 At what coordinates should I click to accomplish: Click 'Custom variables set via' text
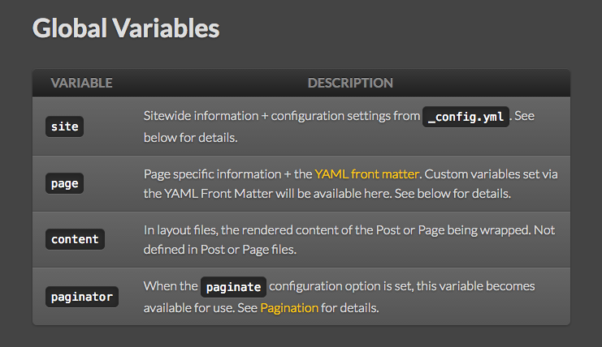click(491, 174)
